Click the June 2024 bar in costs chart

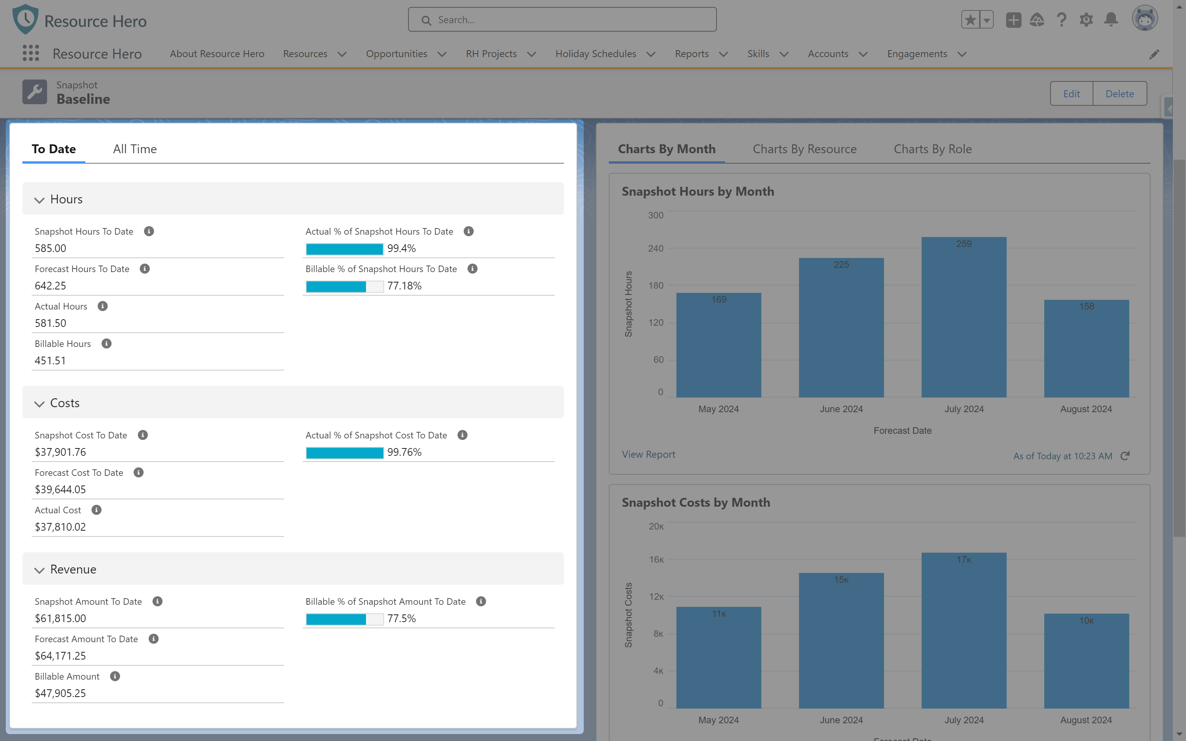(841, 641)
